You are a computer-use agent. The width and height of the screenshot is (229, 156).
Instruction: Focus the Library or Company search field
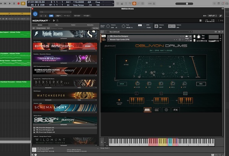click(71, 28)
